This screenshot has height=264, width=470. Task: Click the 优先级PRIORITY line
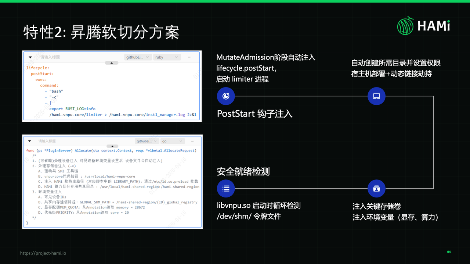pos(83,212)
